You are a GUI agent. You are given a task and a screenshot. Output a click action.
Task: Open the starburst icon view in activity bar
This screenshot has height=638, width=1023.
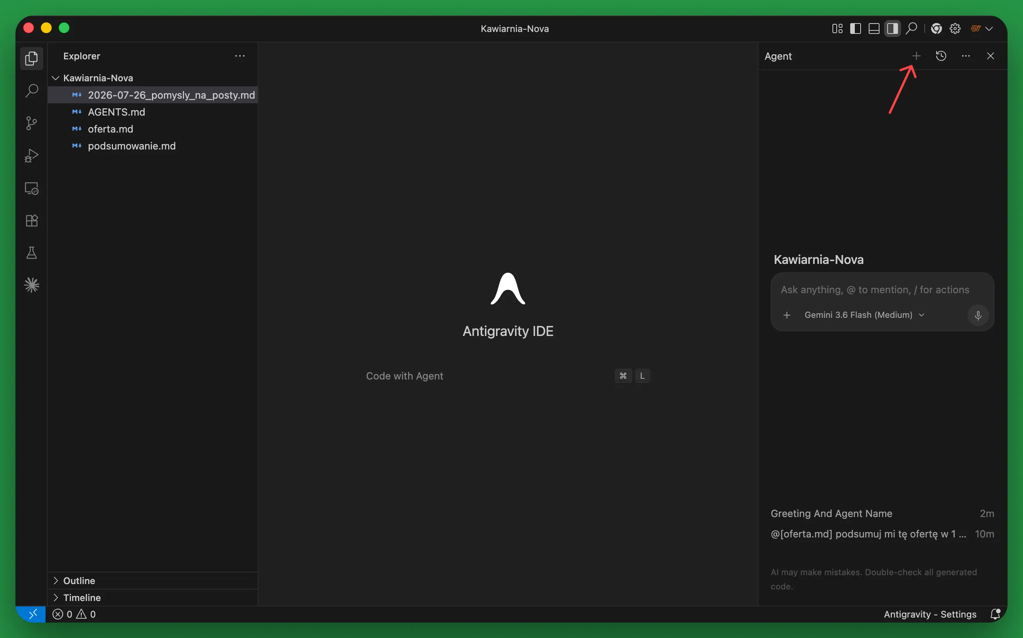pos(32,285)
